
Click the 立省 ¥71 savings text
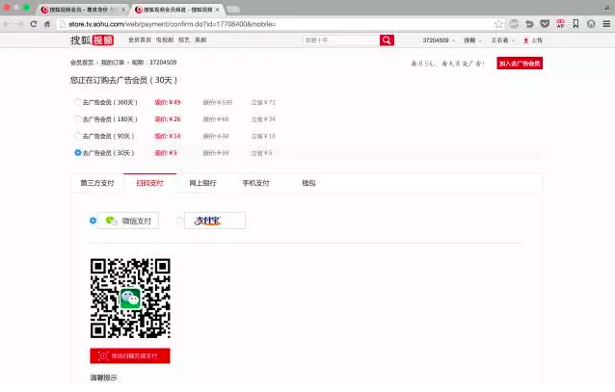click(263, 102)
